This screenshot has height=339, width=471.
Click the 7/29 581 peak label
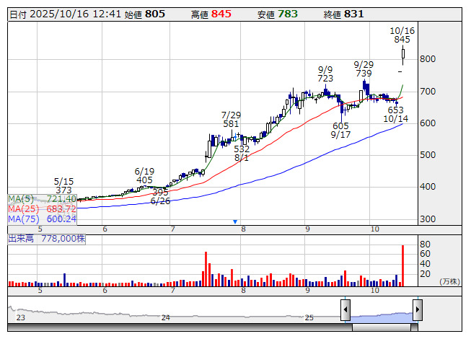[x=231, y=119]
